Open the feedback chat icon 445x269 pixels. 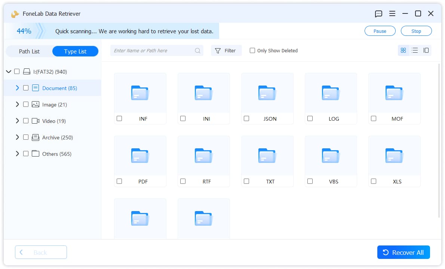(x=378, y=13)
